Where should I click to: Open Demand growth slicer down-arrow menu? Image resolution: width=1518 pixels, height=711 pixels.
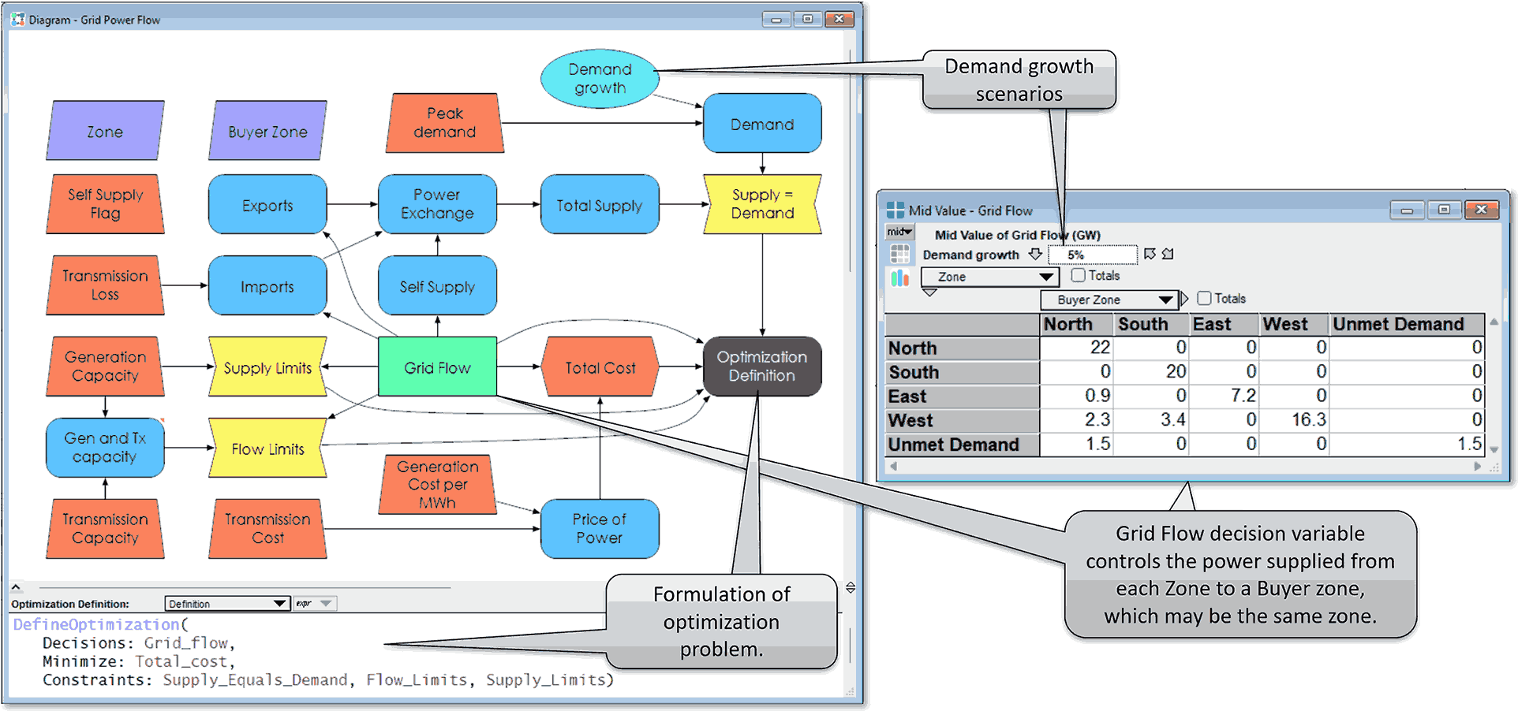click(1035, 254)
